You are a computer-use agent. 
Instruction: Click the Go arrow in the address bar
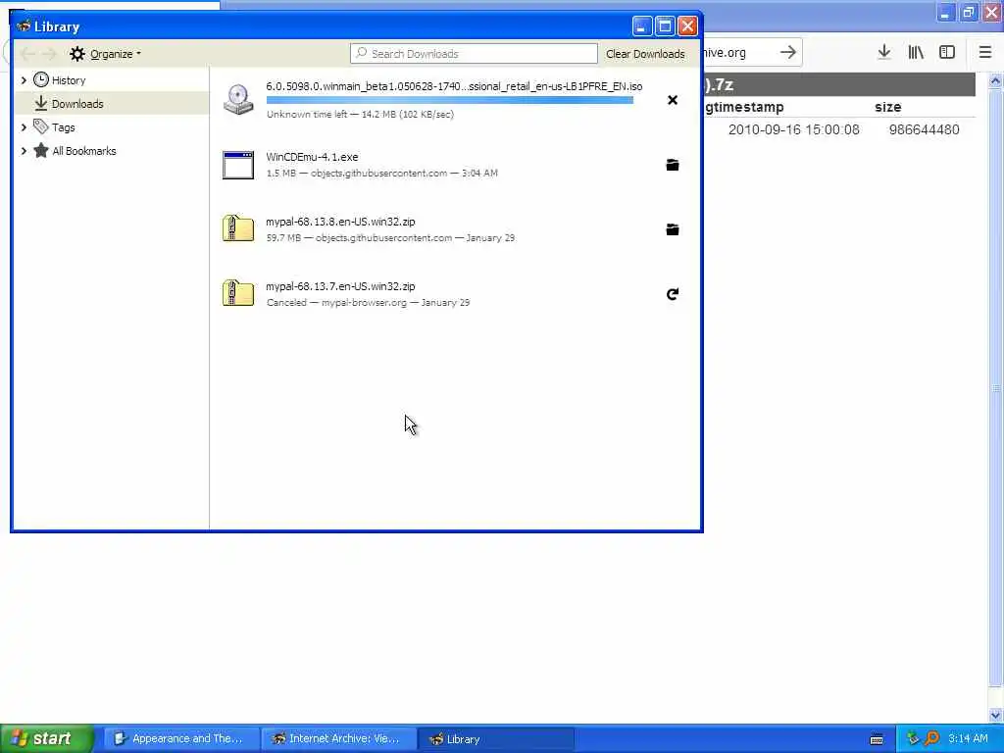tap(788, 53)
